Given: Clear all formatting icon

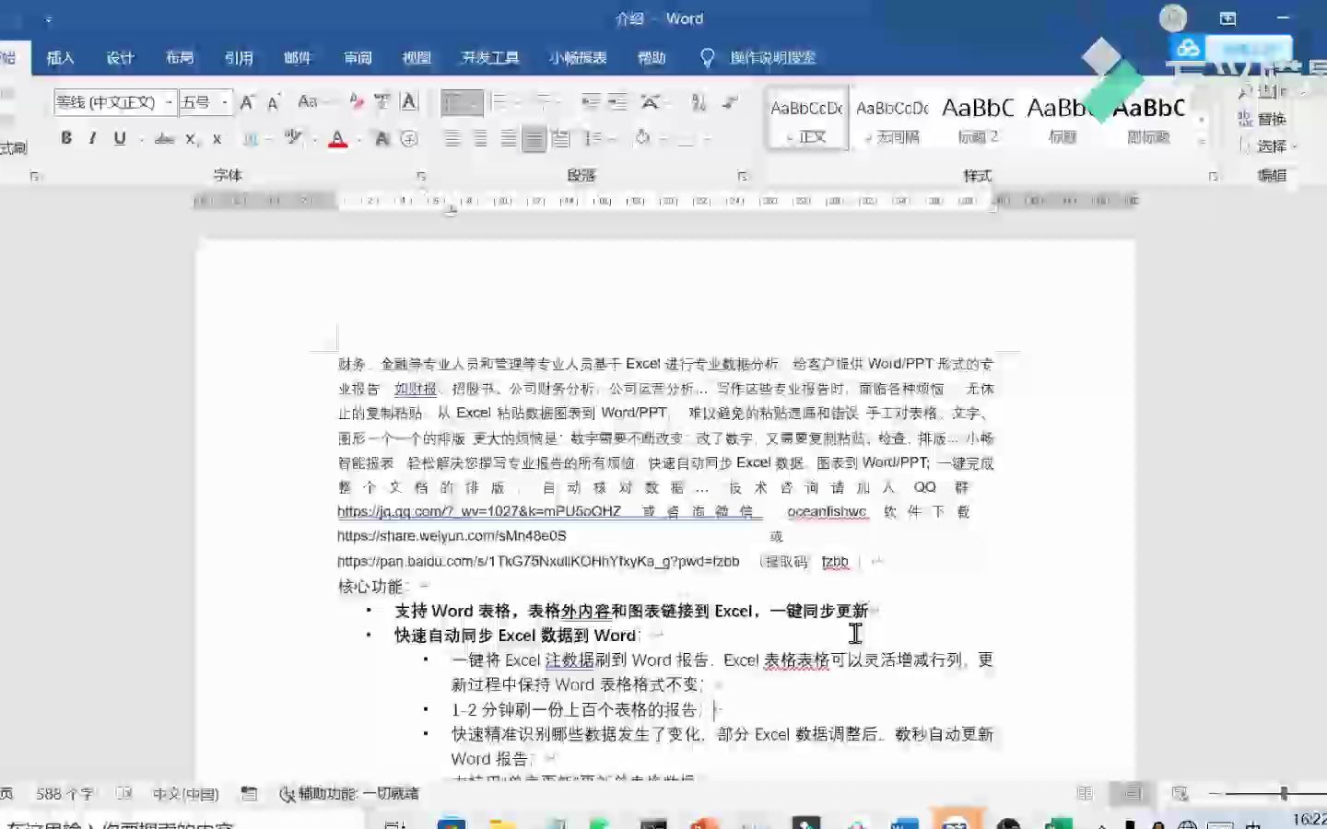Looking at the screenshot, I should (x=356, y=102).
